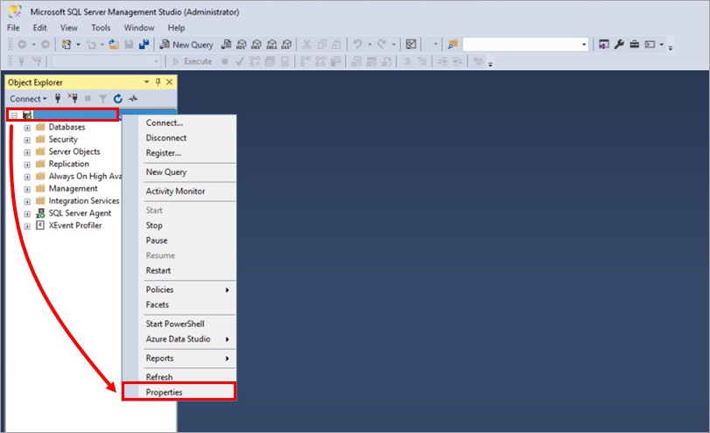
Task: Choose Stop from the context menu
Action: [179, 226]
